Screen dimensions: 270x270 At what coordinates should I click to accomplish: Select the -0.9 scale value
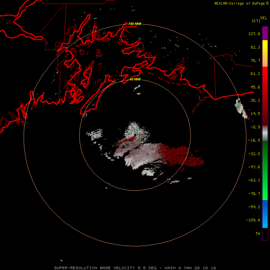pyautogui.click(x=255, y=127)
